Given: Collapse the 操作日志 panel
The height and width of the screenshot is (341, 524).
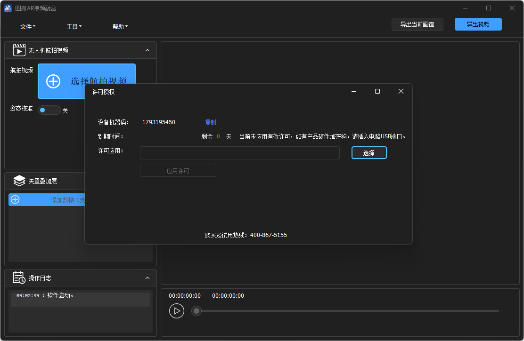Looking at the screenshot, I should (x=148, y=278).
